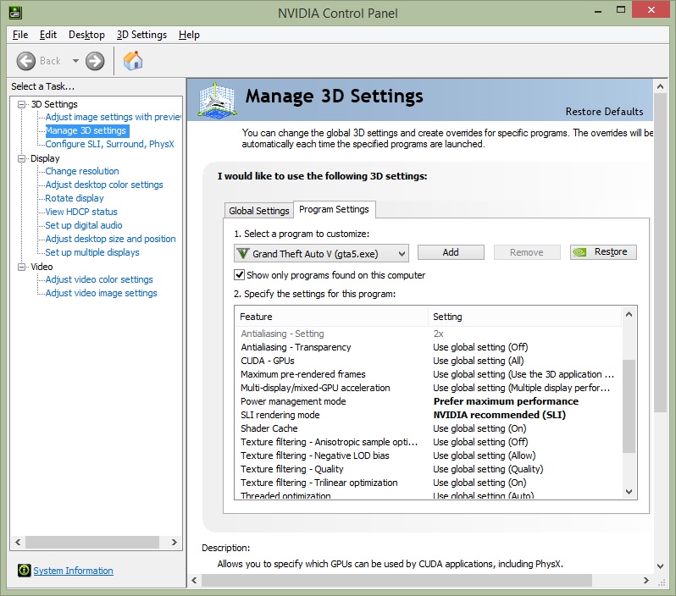Open Configure SLI, Surround, PhysX
This screenshot has height=596, width=676.
pyautogui.click(x=109, y=144)
